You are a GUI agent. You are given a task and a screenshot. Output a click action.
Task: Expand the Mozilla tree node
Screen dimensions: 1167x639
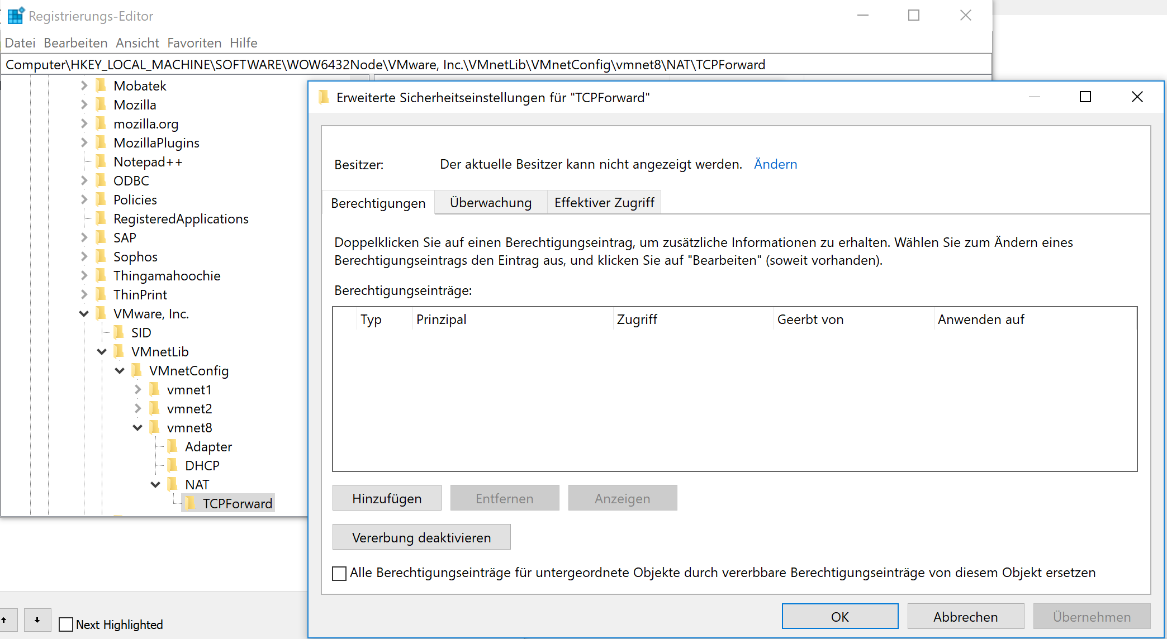tap(84, 105)
